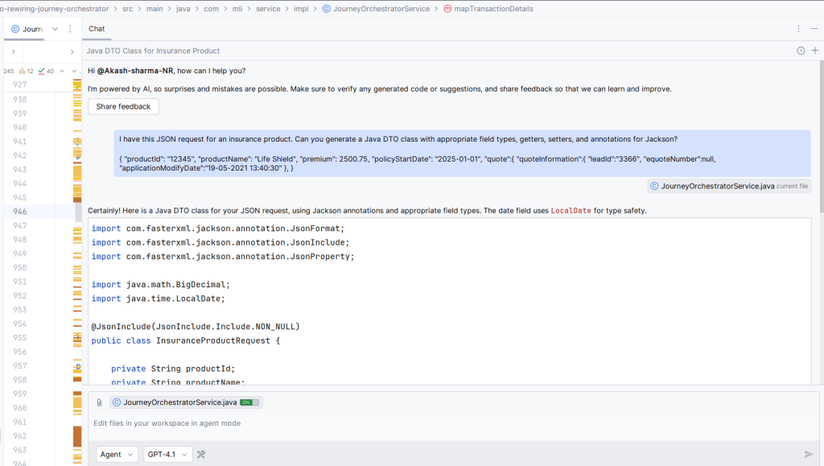
Task: Click 'import java.math.BigDecimal;' code line
Action: coord(161,284)
